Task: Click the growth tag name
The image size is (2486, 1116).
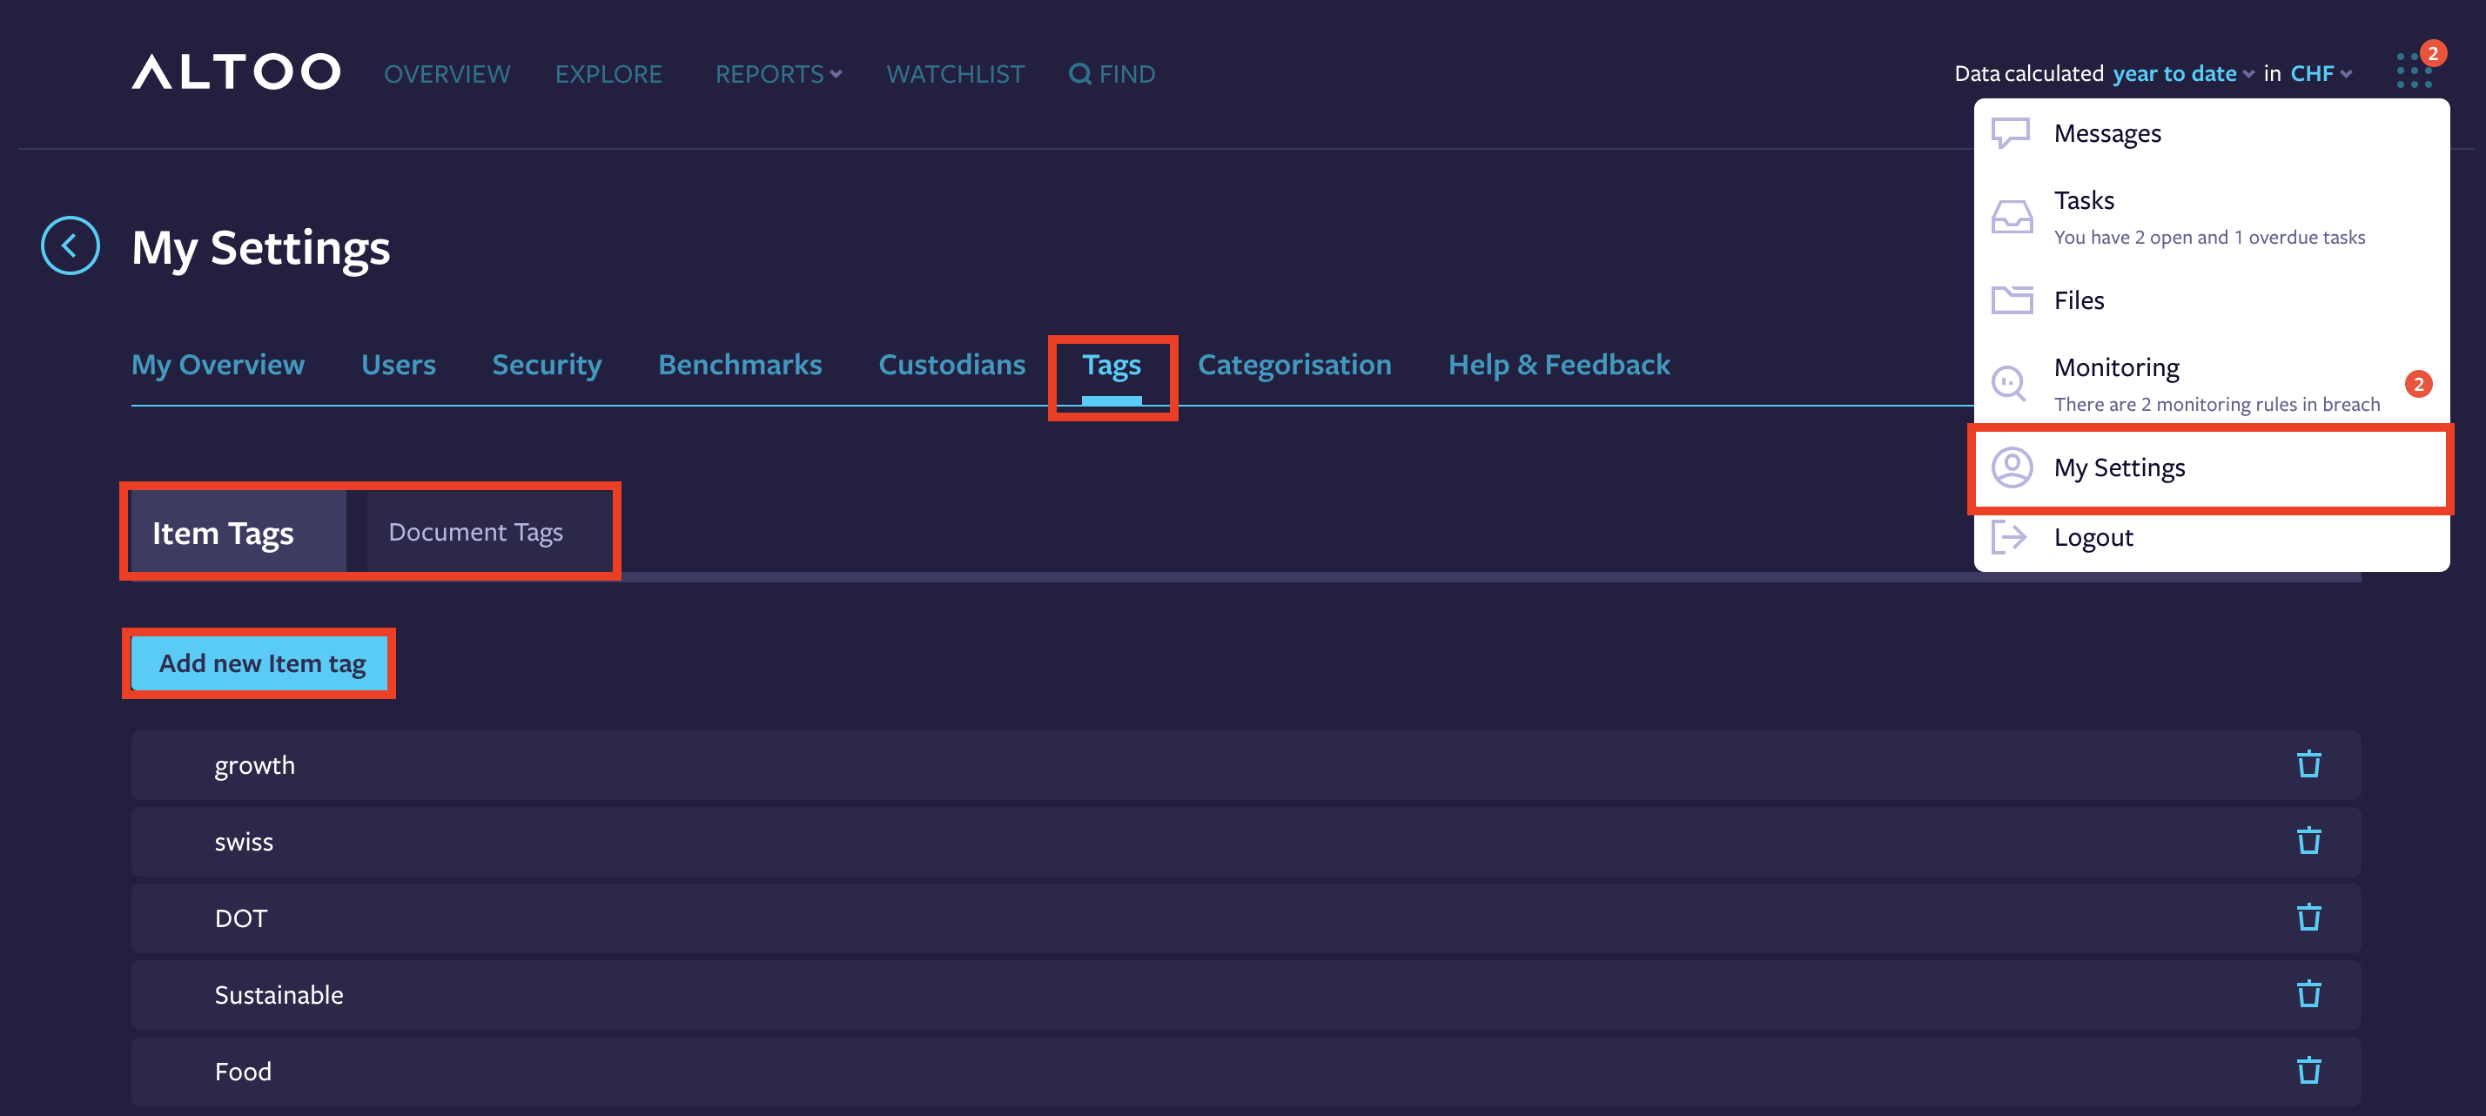Action: tap(255, 764)
